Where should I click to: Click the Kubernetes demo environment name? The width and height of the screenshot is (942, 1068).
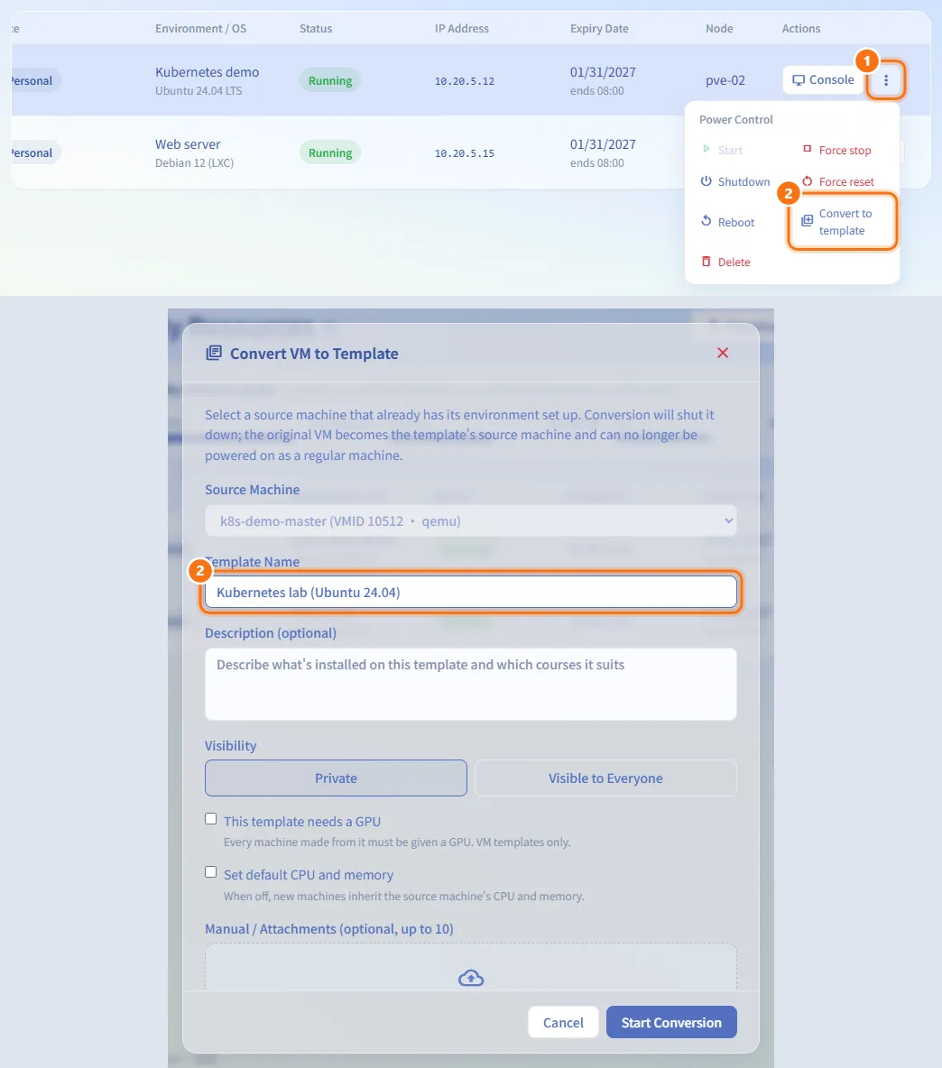(x=207, y=72)
